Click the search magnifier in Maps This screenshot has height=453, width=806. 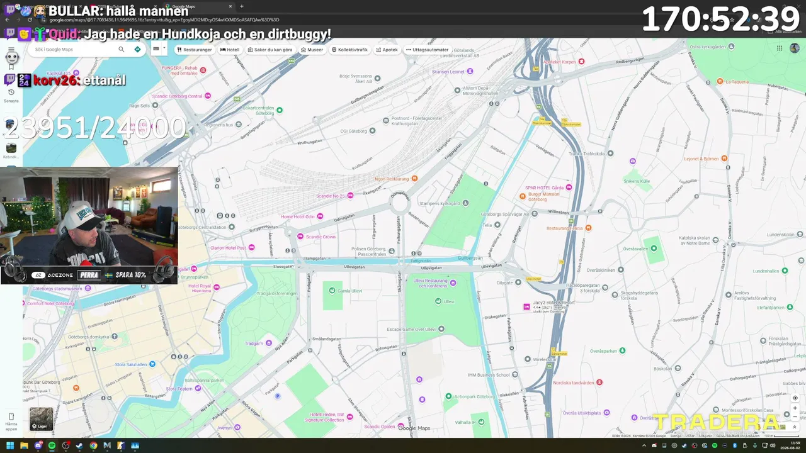(x=122, y=49)
